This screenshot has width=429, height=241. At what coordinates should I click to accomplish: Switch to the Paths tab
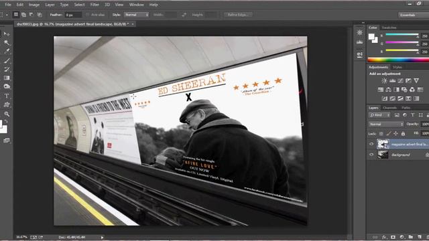tap(406, 108)
